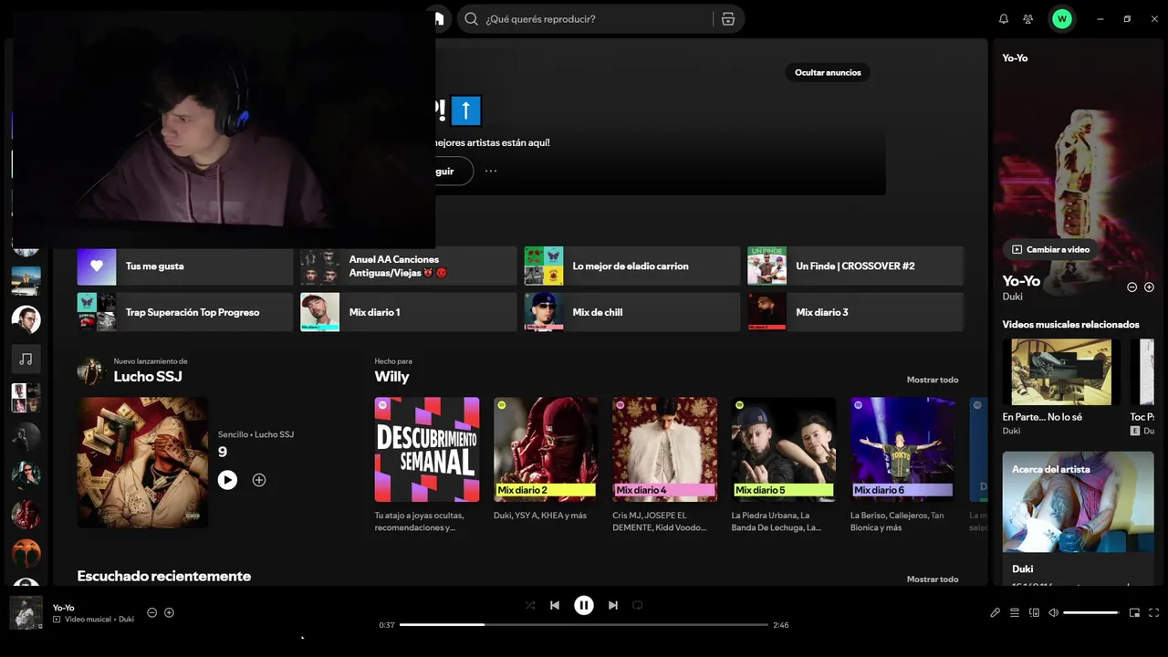Click the Escuchado recientemente heading
The image size is (1168, 657).
pos(164,576)
